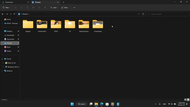The image size is (190, 107).
Task: Open Microsoft Edge from the taskbar
Action: click(102, 104)
